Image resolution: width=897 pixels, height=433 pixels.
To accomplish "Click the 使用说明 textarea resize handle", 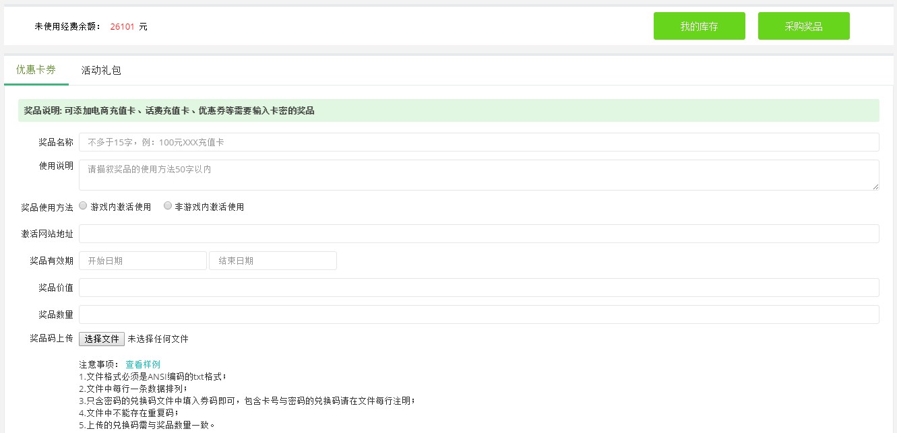I will pos(875,187).
